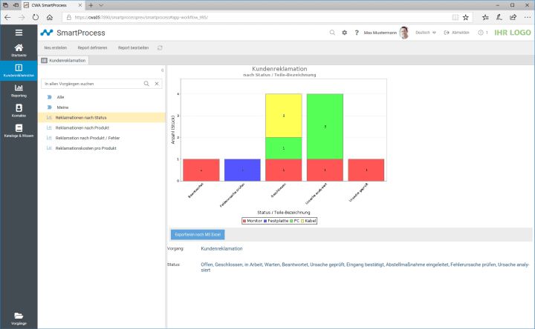Click the refresh icon in the report toolbar

point(160,48)
